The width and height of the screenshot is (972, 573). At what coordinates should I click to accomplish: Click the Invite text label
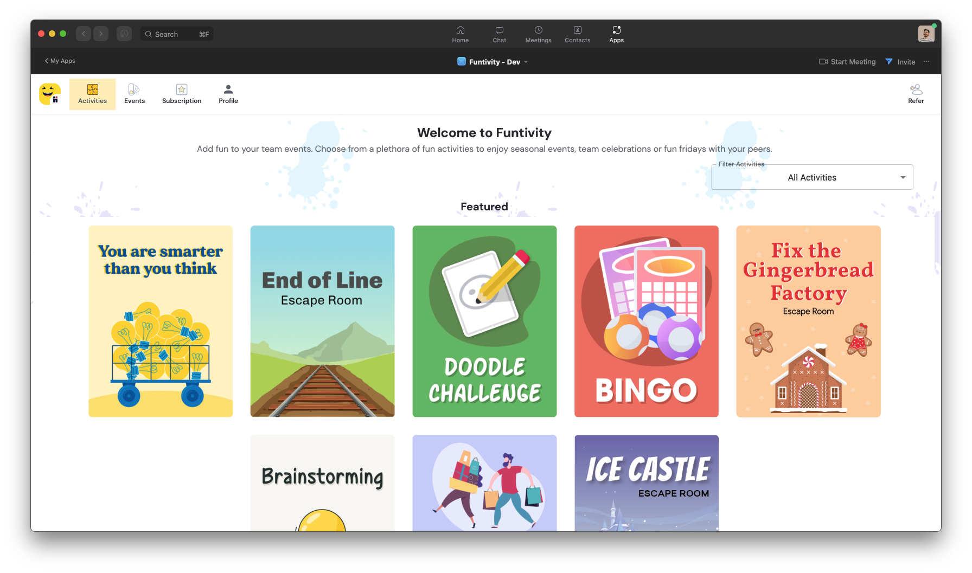[906, 62]
